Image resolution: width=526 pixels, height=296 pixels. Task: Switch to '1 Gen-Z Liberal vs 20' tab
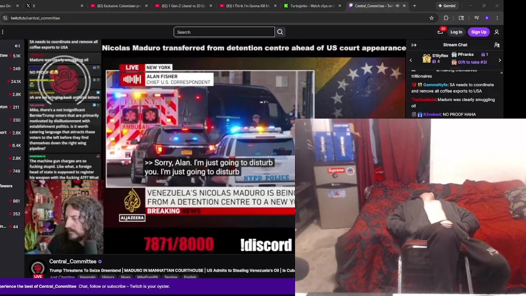183,6
